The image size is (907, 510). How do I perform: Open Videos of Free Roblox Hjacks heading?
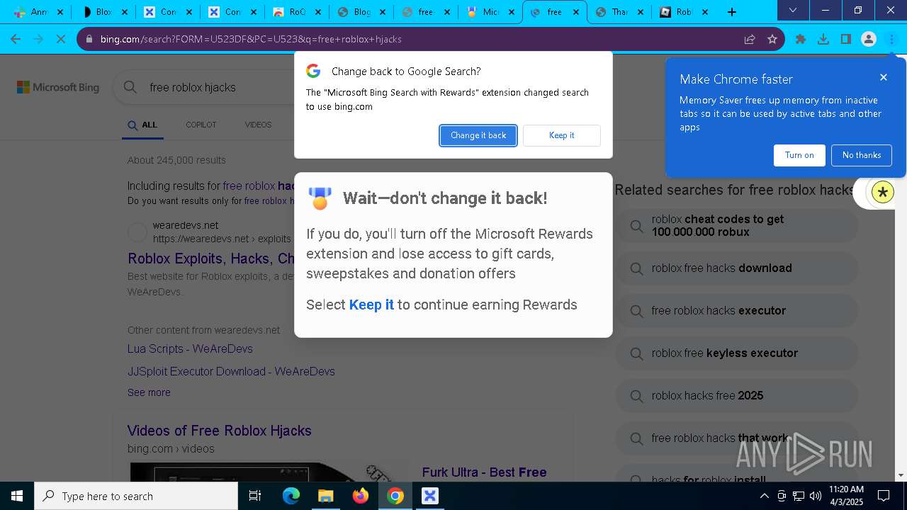219,431
